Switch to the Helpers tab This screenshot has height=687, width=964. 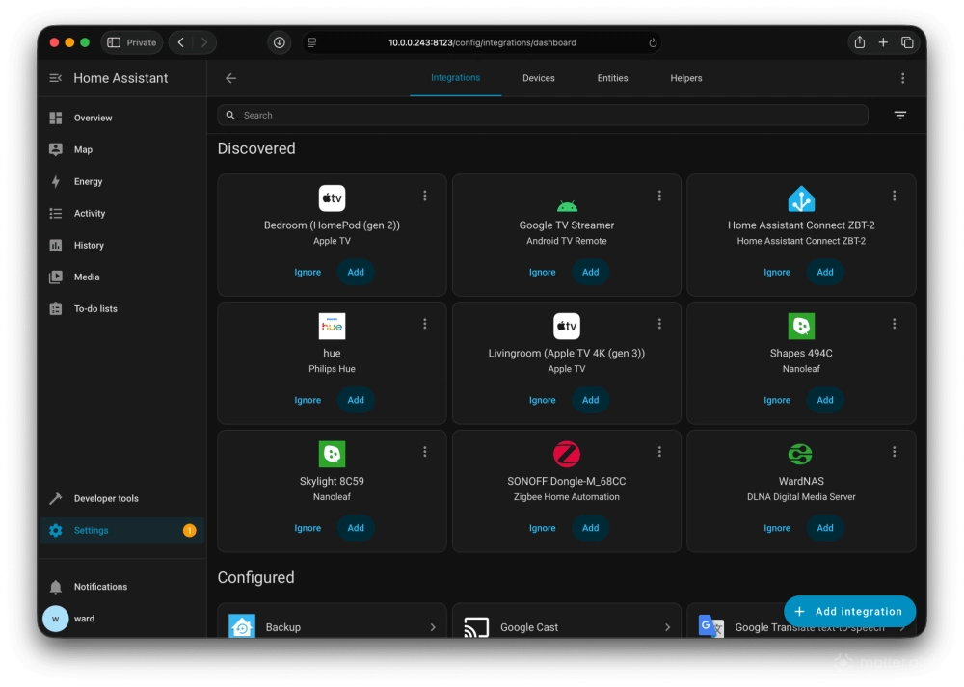(685, 78)
